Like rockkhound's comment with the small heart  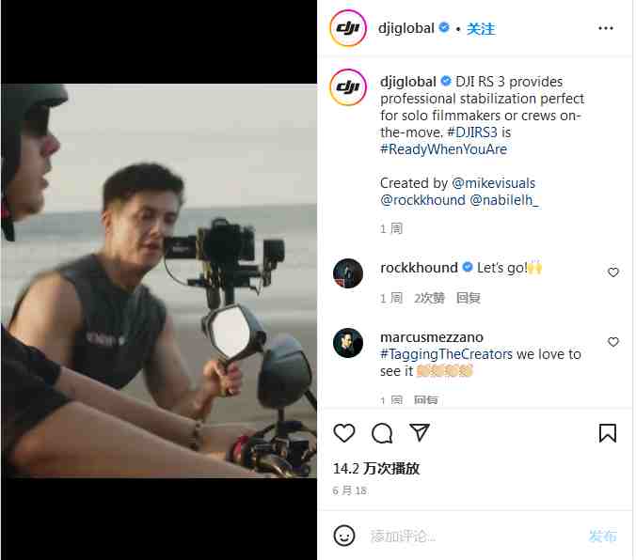click(x=612, y=272)
